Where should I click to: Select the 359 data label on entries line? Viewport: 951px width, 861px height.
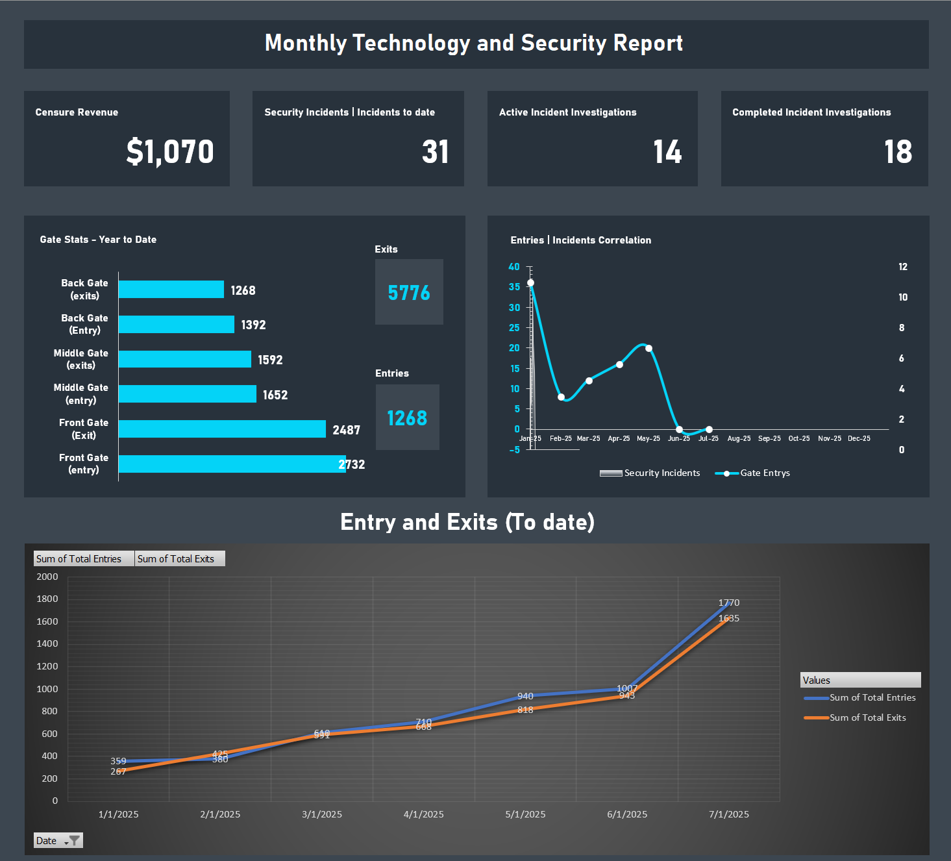tap(118, 761)
